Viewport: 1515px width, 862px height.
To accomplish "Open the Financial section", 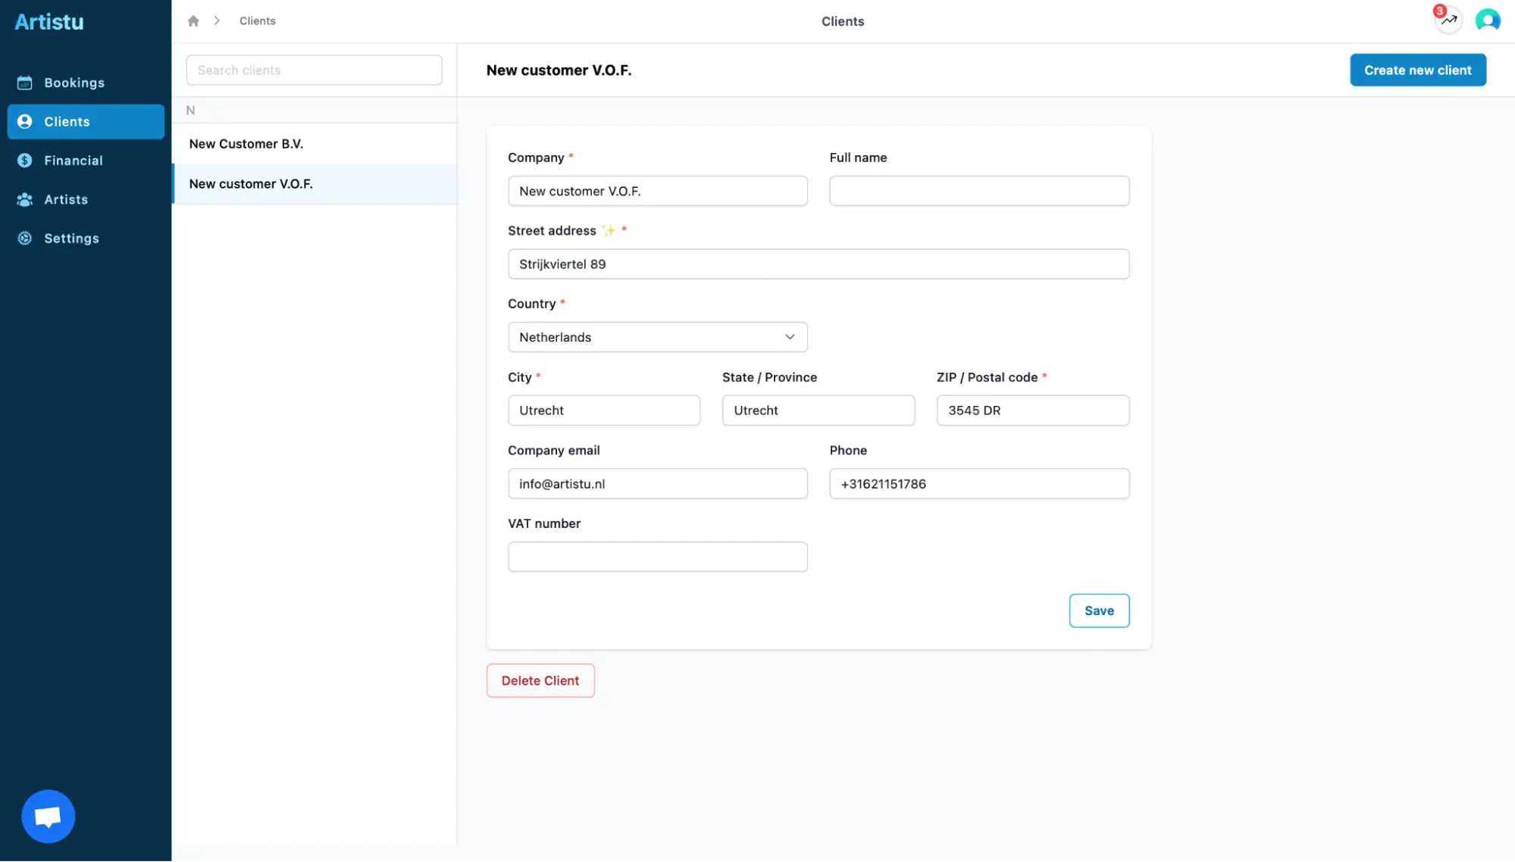I will coord(73,161).
